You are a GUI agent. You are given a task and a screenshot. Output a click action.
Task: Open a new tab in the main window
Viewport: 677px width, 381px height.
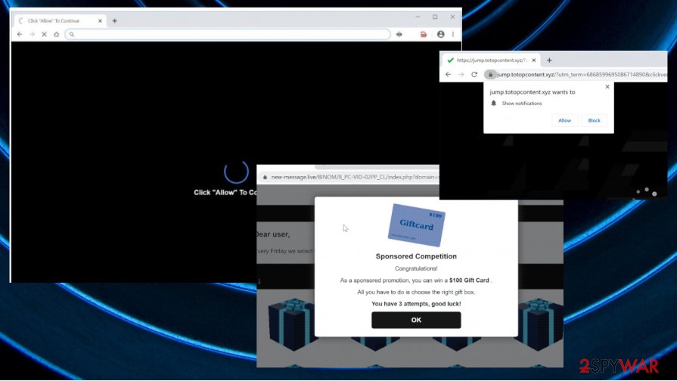[114, 20]
